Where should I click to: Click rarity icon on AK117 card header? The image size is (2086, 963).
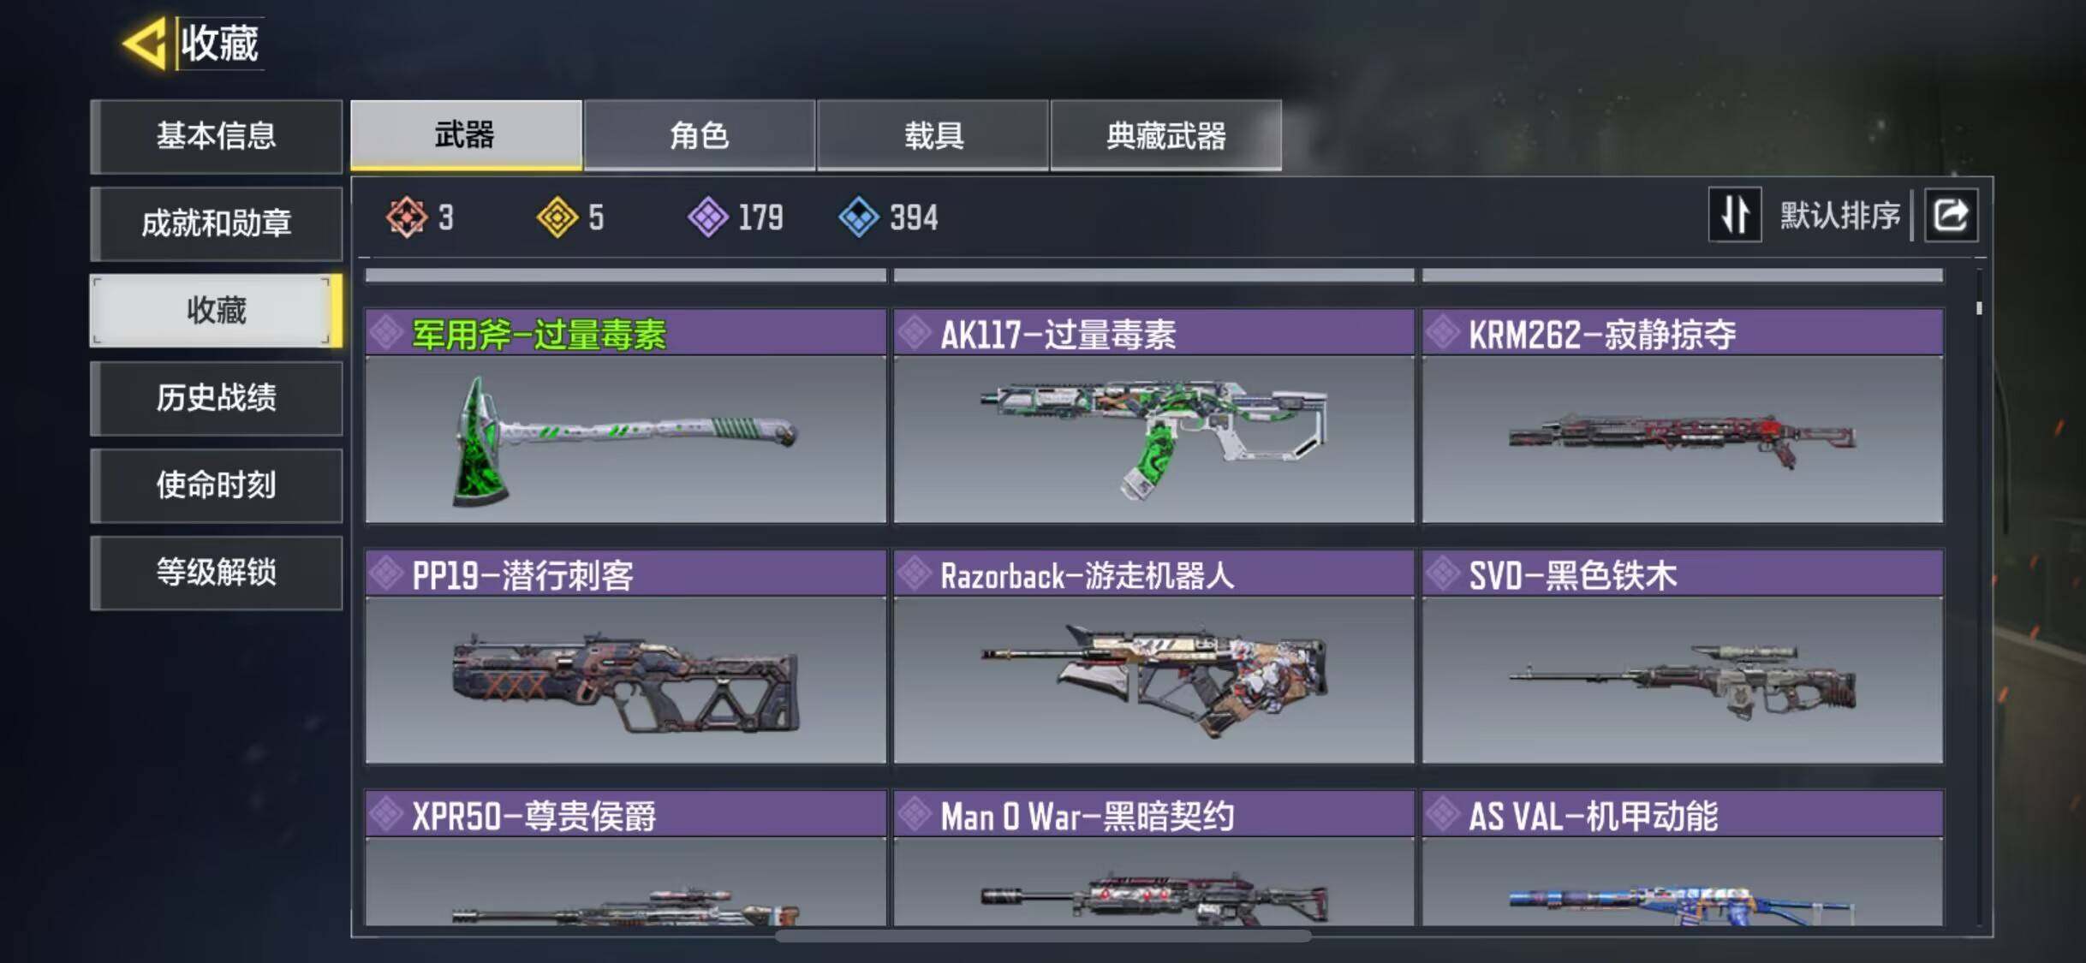(915, 333)
